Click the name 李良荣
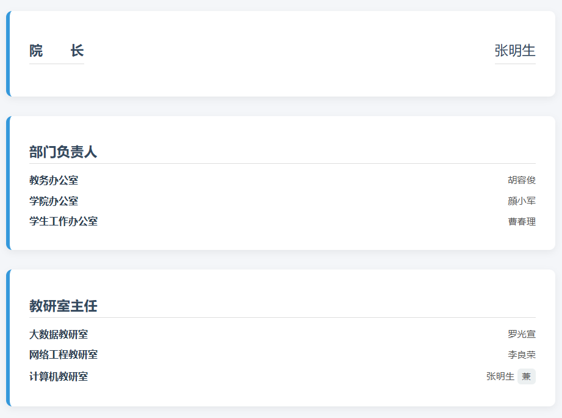562x418 pixels. tap(522, 355)
